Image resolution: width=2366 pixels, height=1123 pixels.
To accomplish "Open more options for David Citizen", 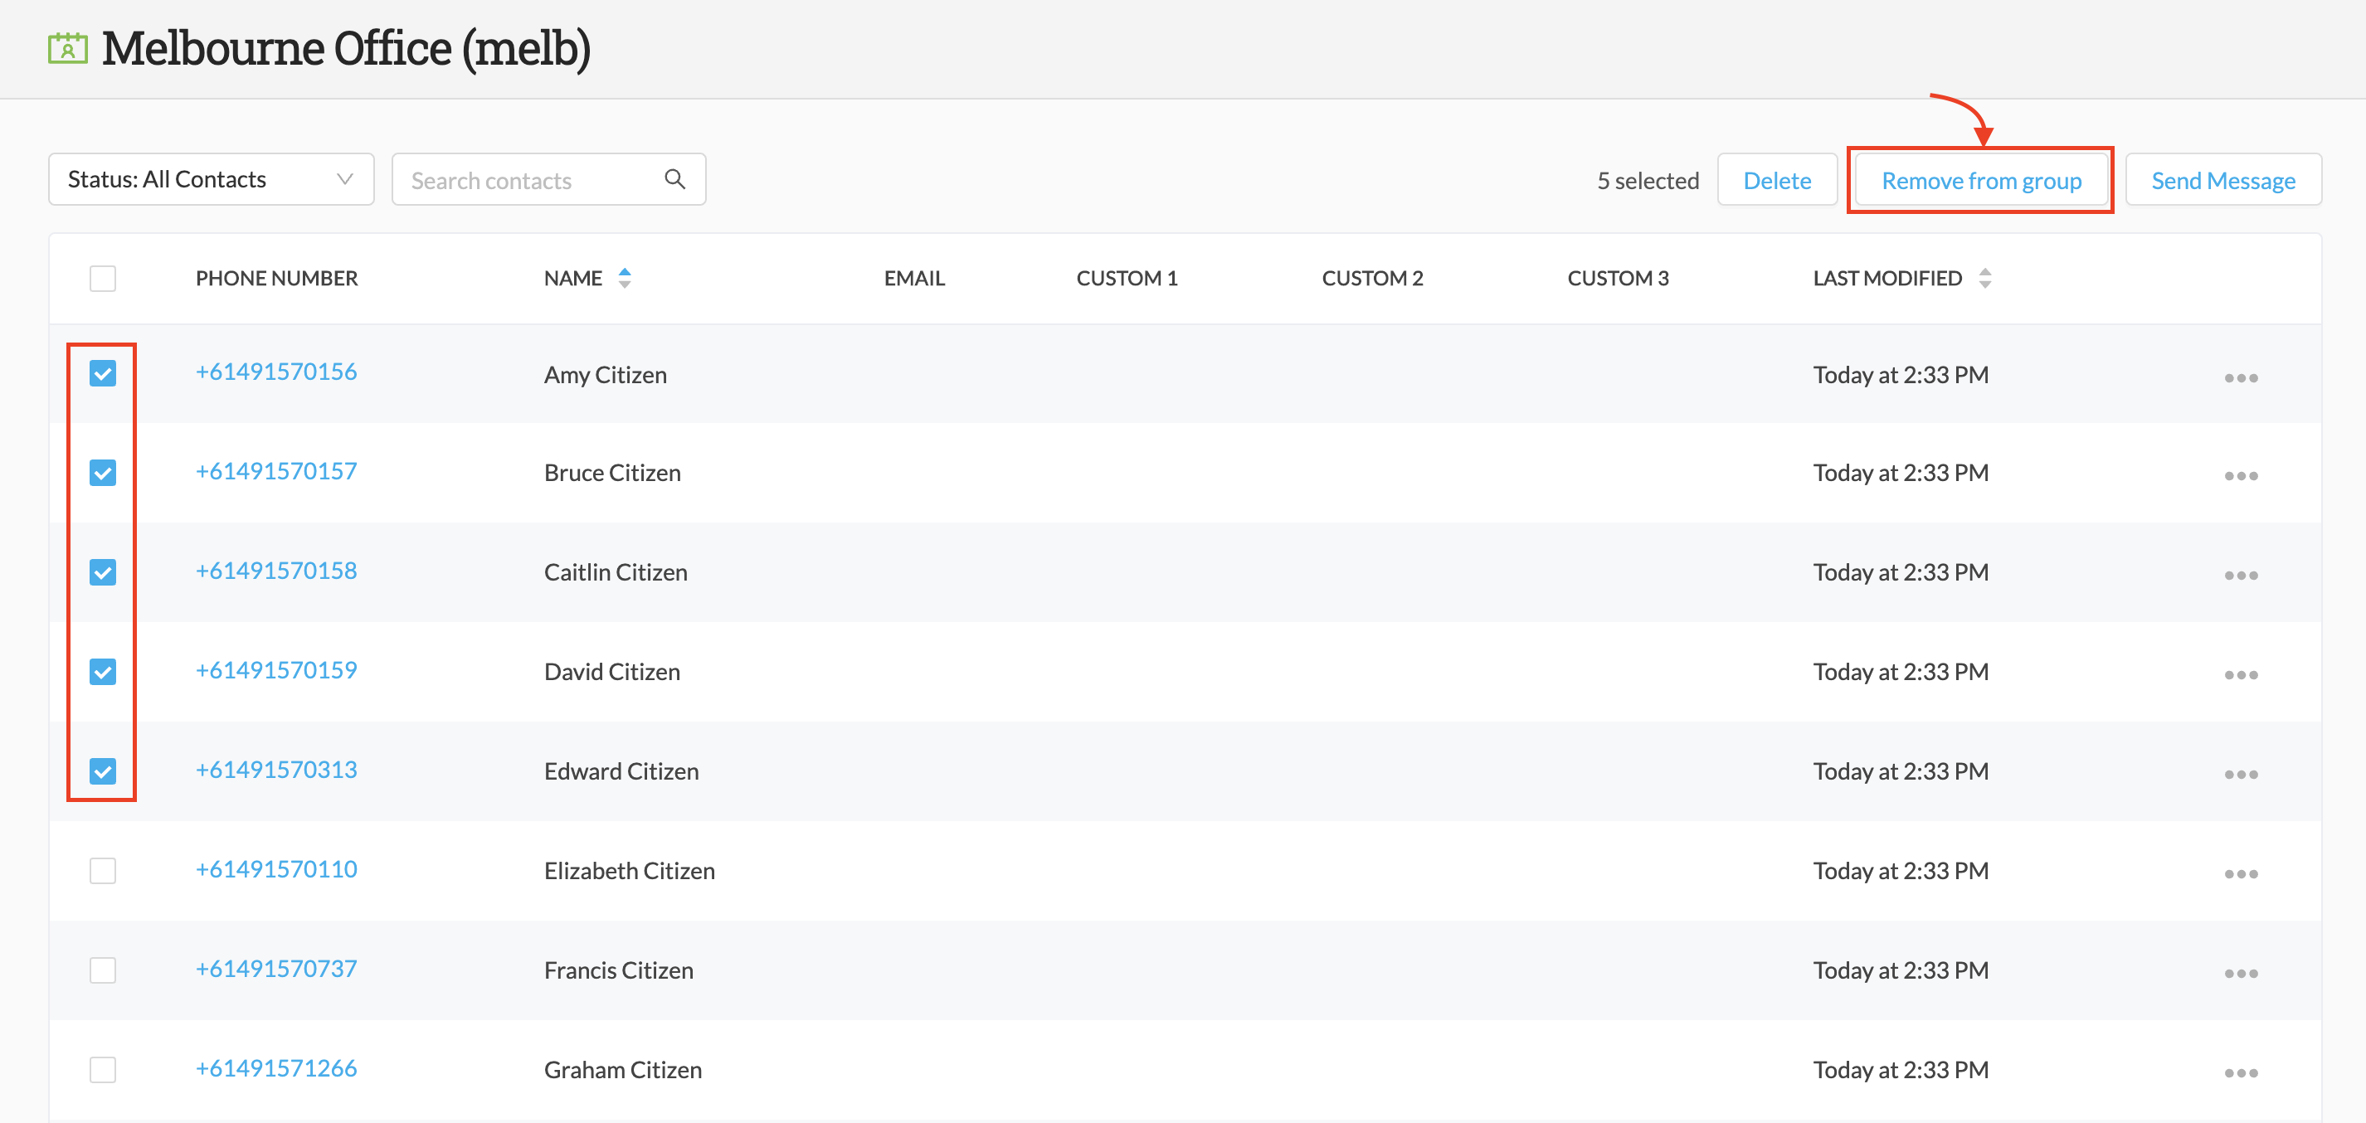I will (2241, 675).
